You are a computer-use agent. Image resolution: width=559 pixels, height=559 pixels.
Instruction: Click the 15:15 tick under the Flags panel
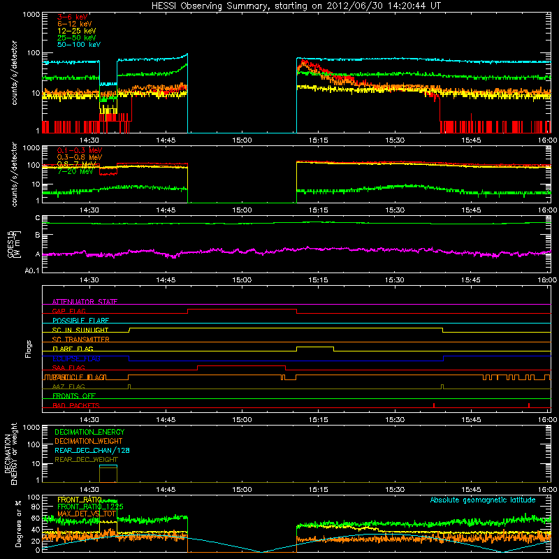pyautogui.click(x=319, y=420)
